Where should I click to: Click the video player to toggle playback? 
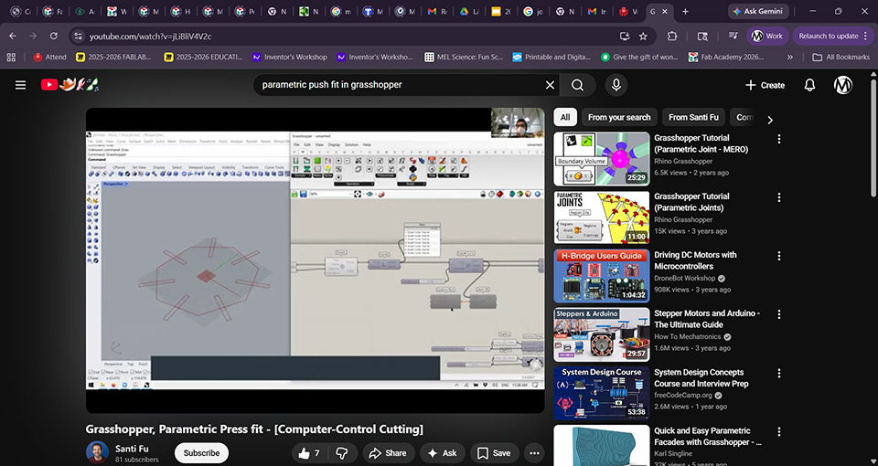315,260
